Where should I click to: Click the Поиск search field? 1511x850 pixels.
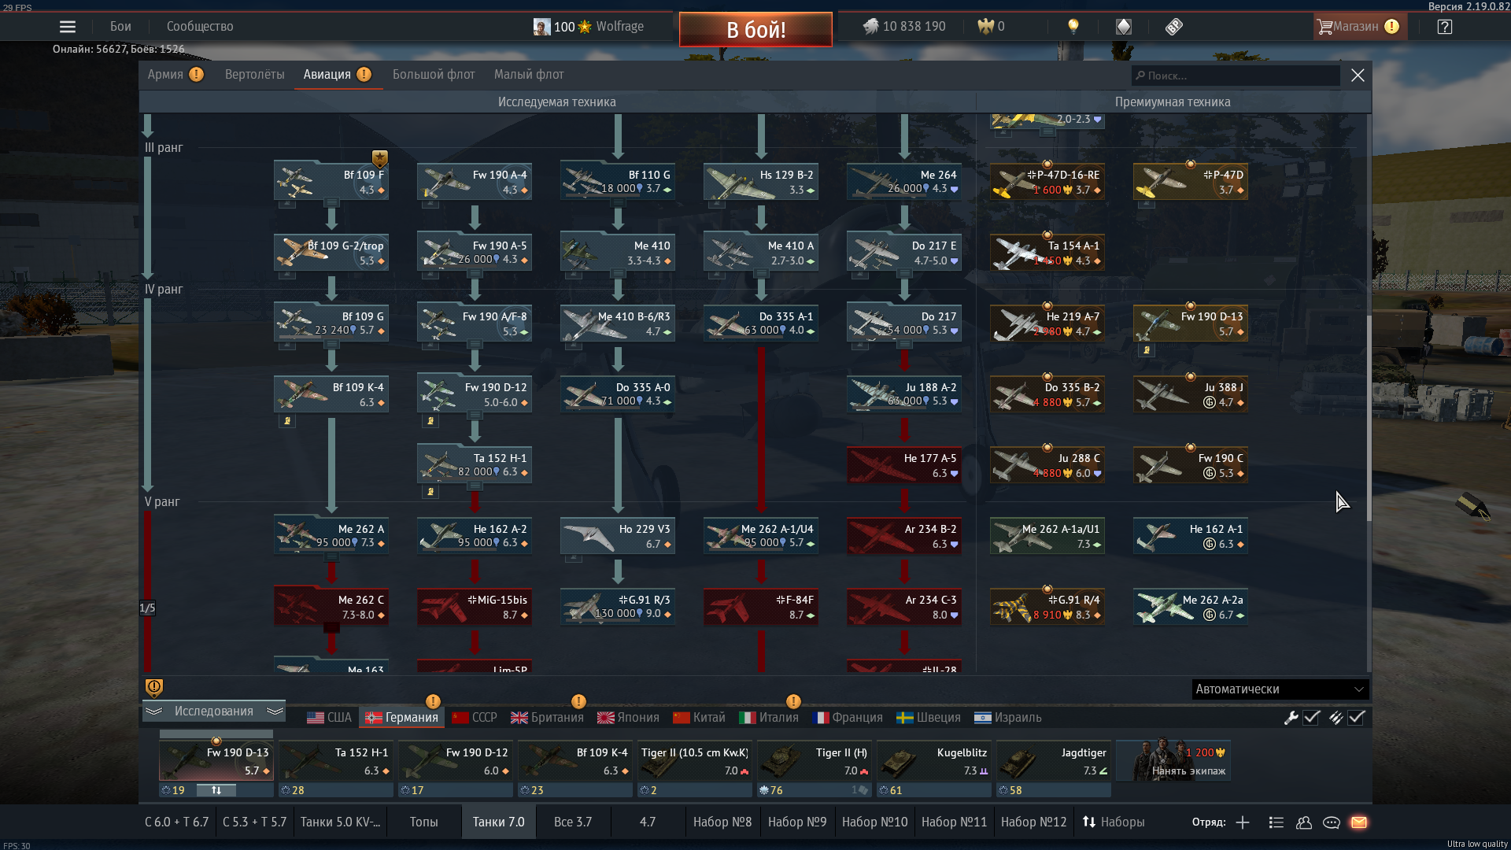click(x=1236, y=76)
